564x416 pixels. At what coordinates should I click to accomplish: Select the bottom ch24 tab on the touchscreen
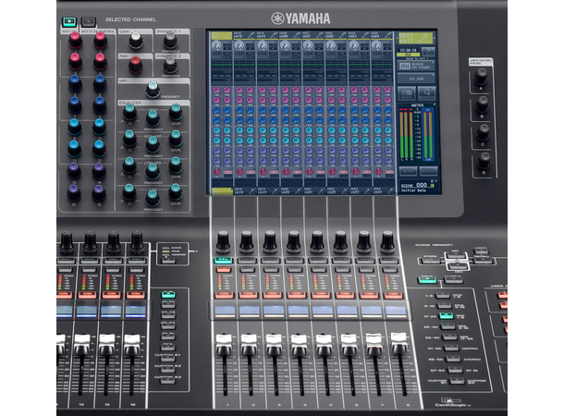382,191
